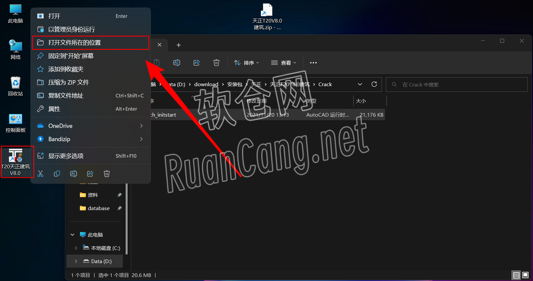Expand the Data (D:) node
This screenshot has height=281, width=533.
(76, 261)
